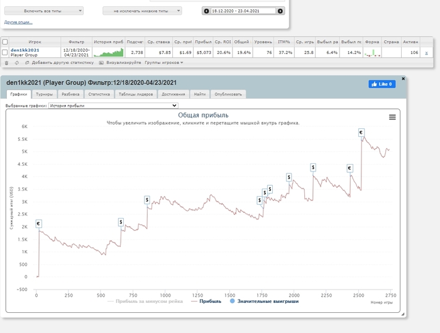This screenshot has height=333, width=440.
Task: Switch to the Разбивка tab
Action: (x=70, y=94)
